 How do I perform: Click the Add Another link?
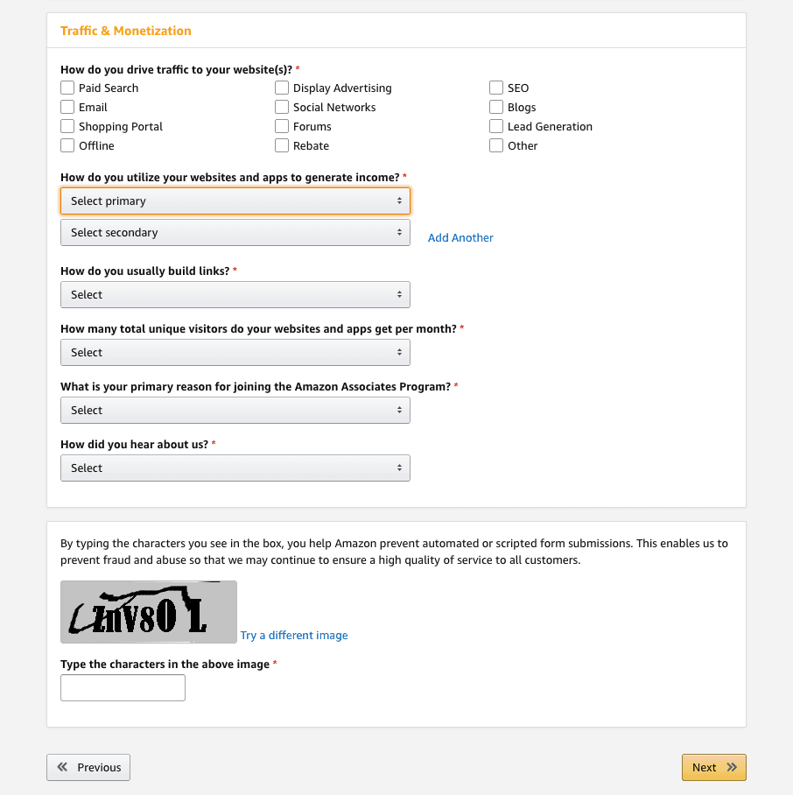460,237
